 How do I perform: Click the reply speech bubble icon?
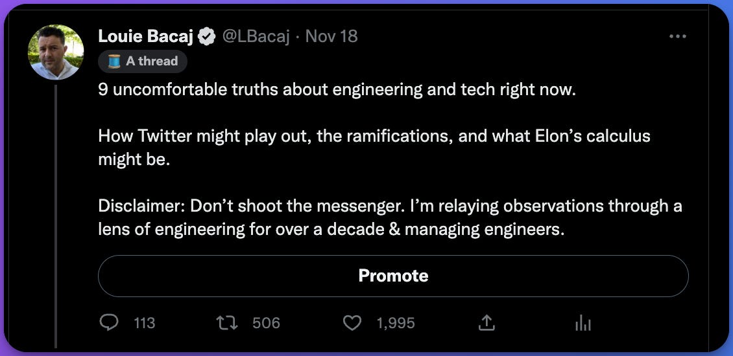[x=110, y=322]
